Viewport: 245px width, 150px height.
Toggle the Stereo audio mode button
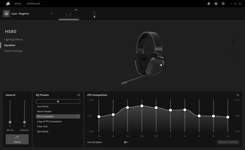[x=17, y=139]
